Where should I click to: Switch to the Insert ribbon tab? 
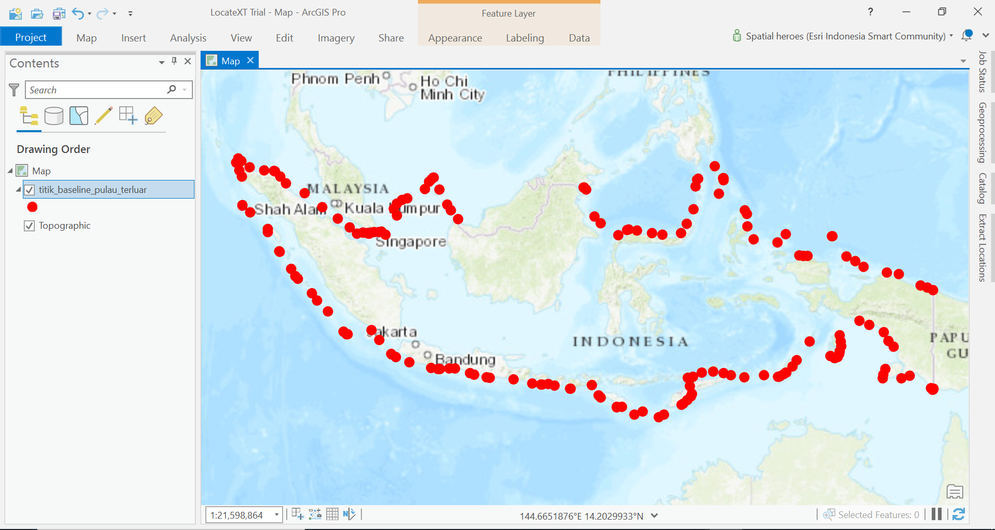pos(133,38)
